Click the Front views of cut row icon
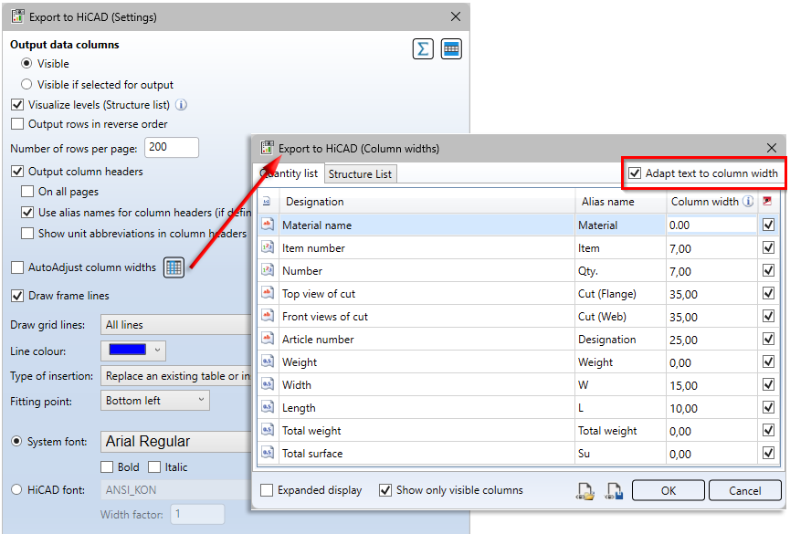Screen dimensions: 790x534 pos(268,316)
